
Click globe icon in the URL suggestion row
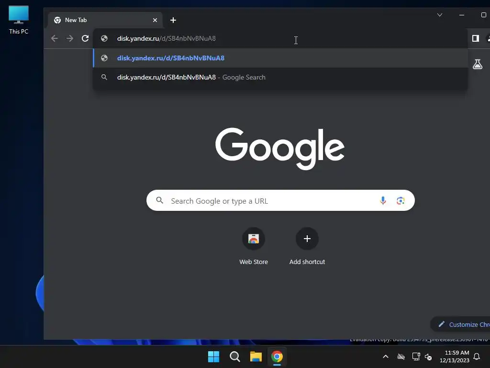click(104, 58)
